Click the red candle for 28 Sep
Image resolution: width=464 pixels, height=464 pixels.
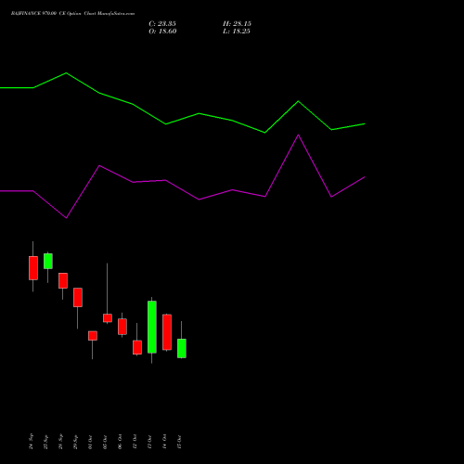[x=63, y=280]
